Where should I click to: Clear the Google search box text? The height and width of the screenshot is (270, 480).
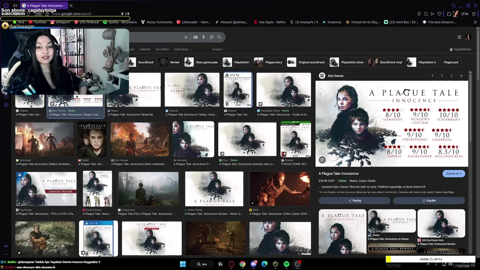click(186, 37)
